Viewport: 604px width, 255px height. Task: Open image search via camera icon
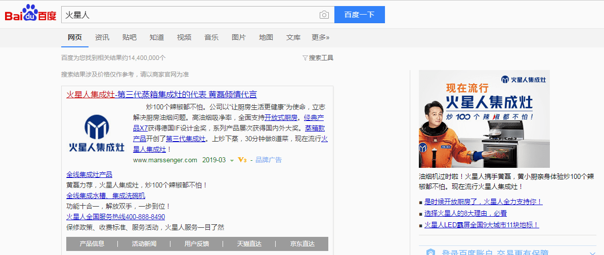(324, 15)
